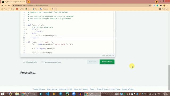Open the Careers footer link
This screenshot has width=170, height=96.
(x=92, y=89)
